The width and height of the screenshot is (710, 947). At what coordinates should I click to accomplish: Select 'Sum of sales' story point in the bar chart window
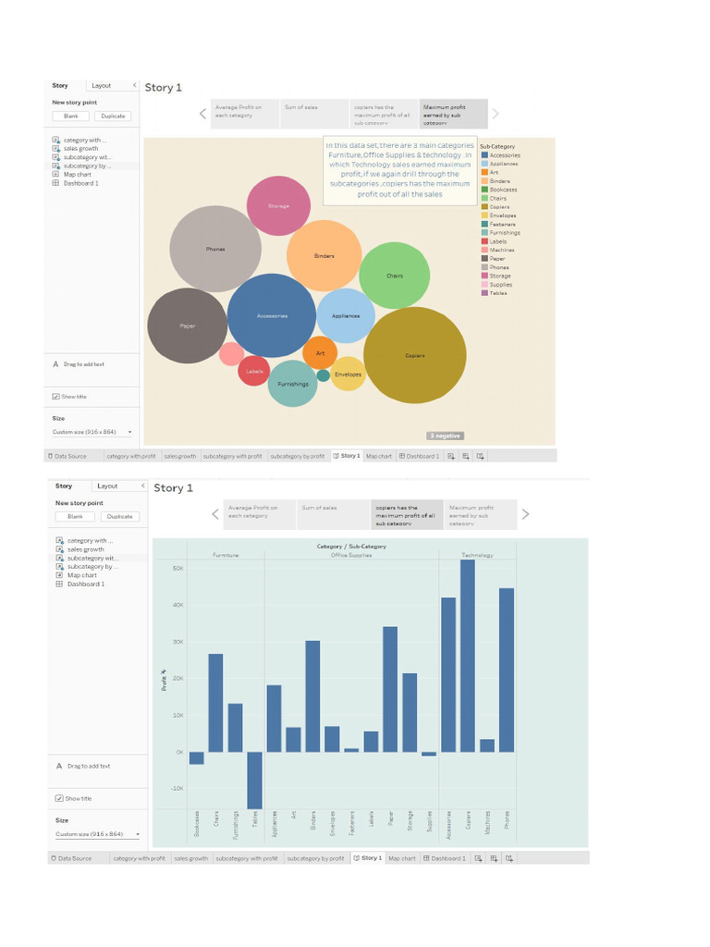click(333, 514)
